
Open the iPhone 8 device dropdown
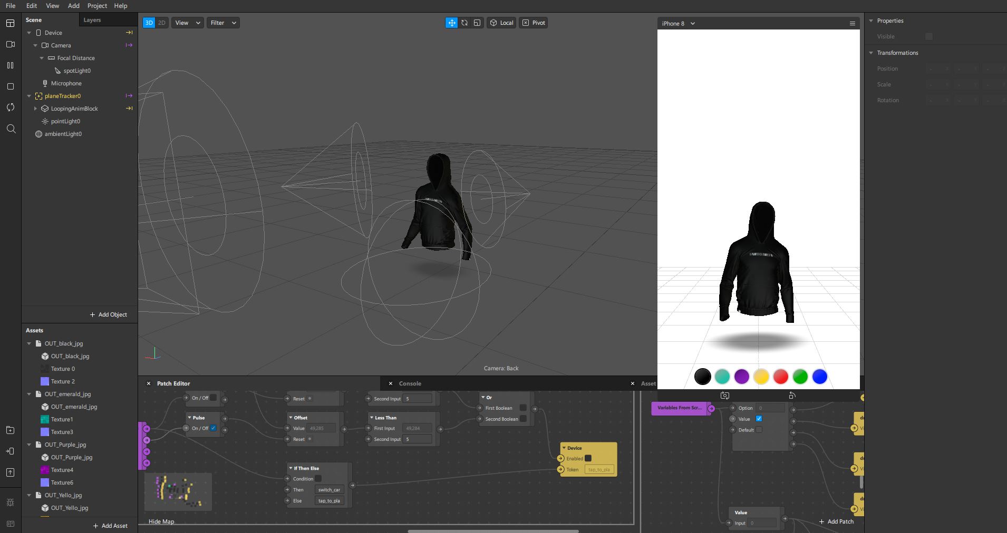tap(678, 23)
